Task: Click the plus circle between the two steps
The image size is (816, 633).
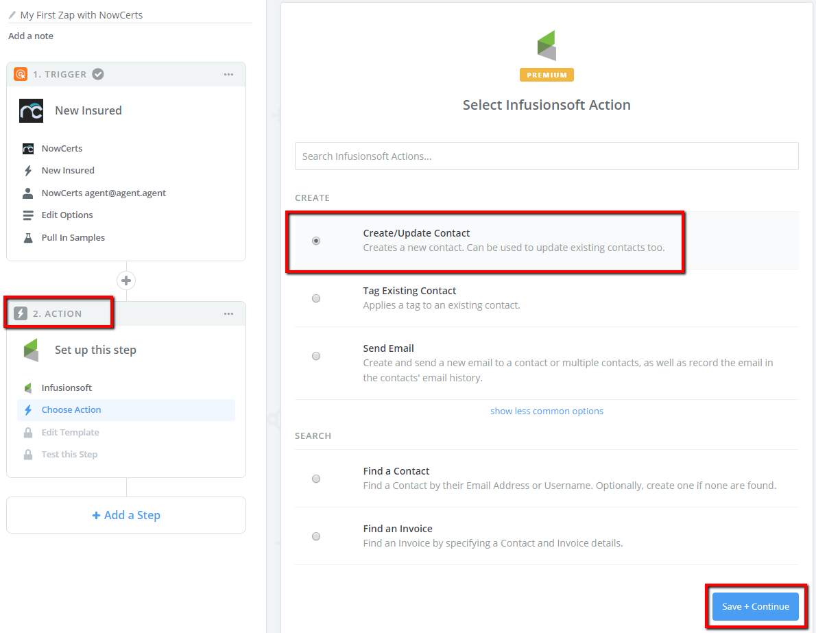Action: tap(126, 280)
